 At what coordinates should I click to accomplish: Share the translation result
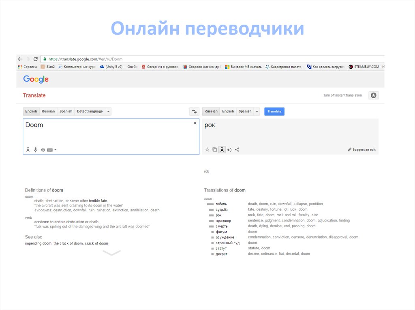point(237,150)
